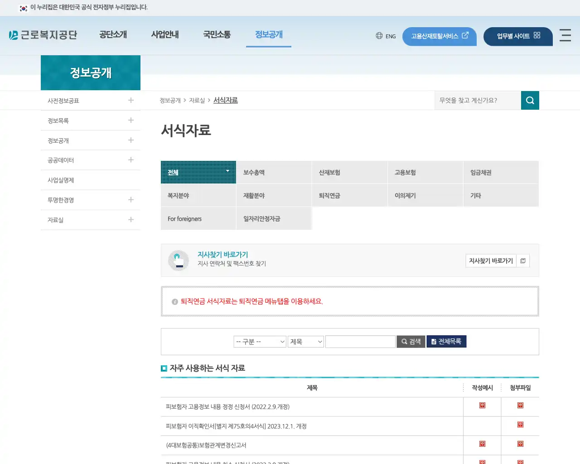580x464 pixels.
Task: Open the 지사찾기 바로가기 link
Action: [223, 254]
